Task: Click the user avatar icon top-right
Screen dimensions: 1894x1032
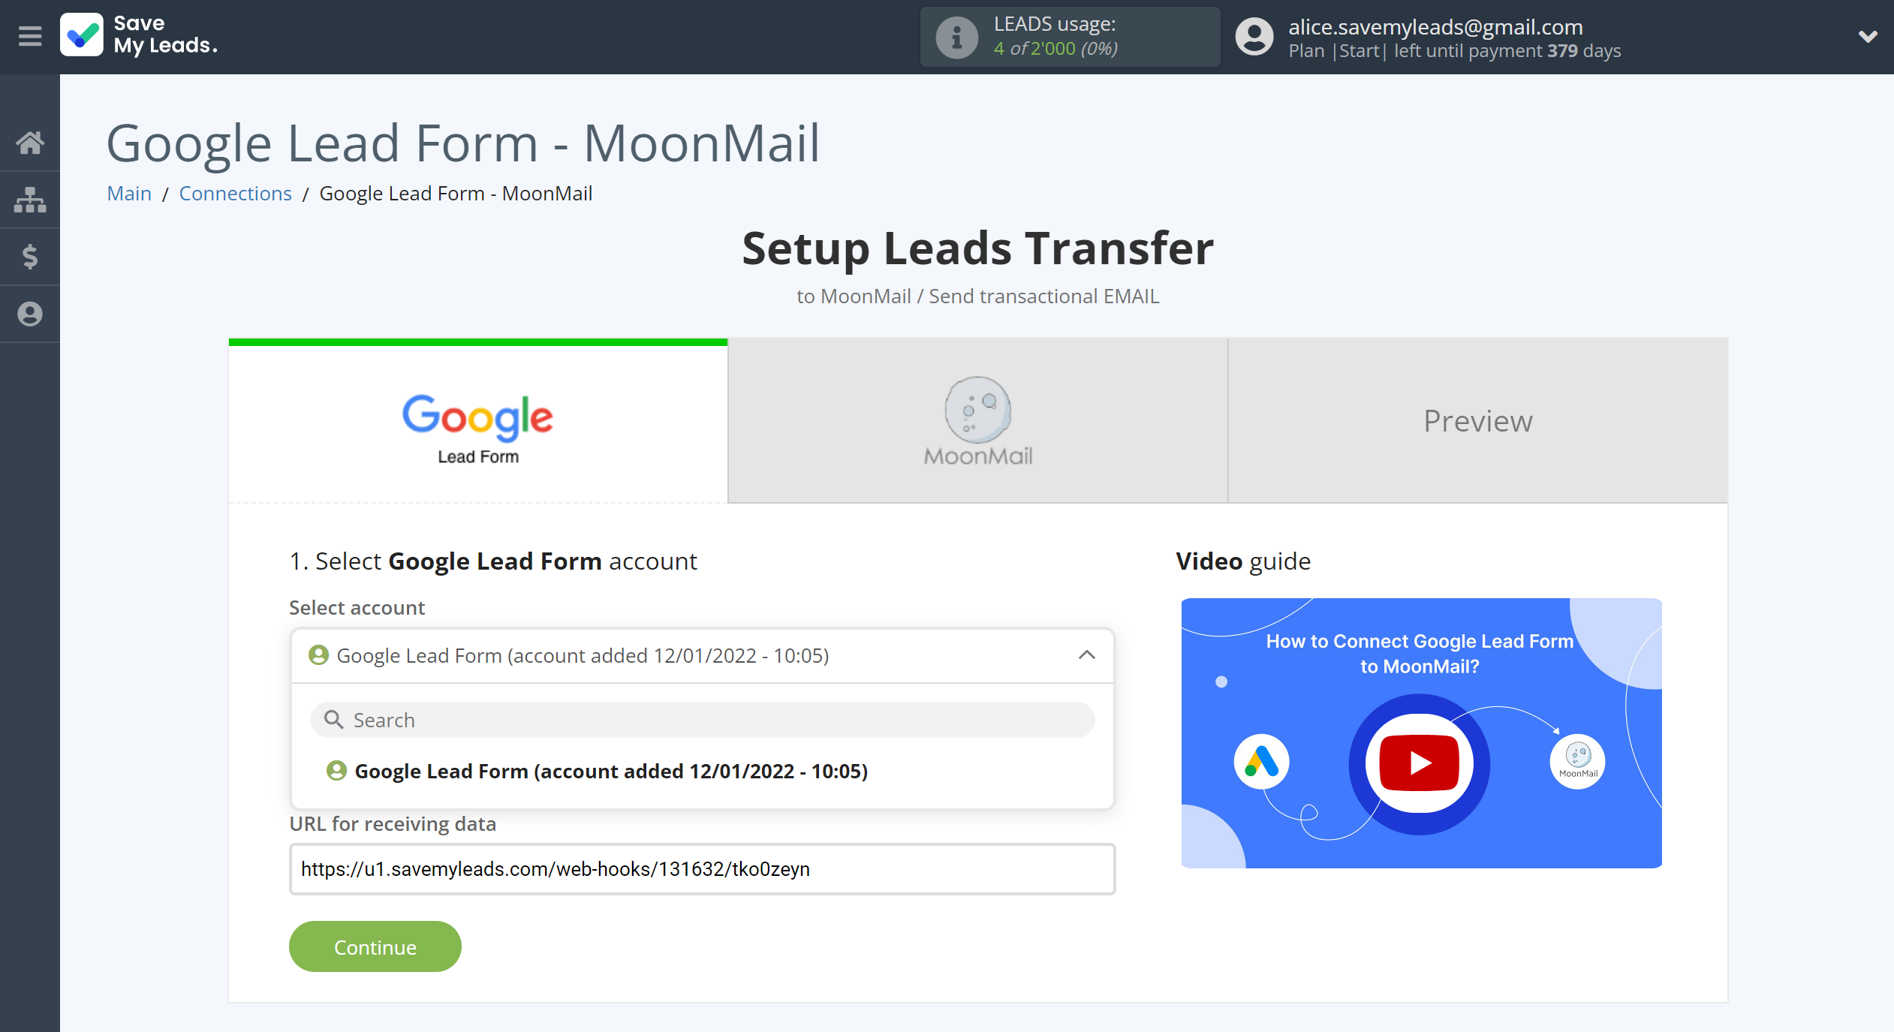Action: tap(1251, 37)
